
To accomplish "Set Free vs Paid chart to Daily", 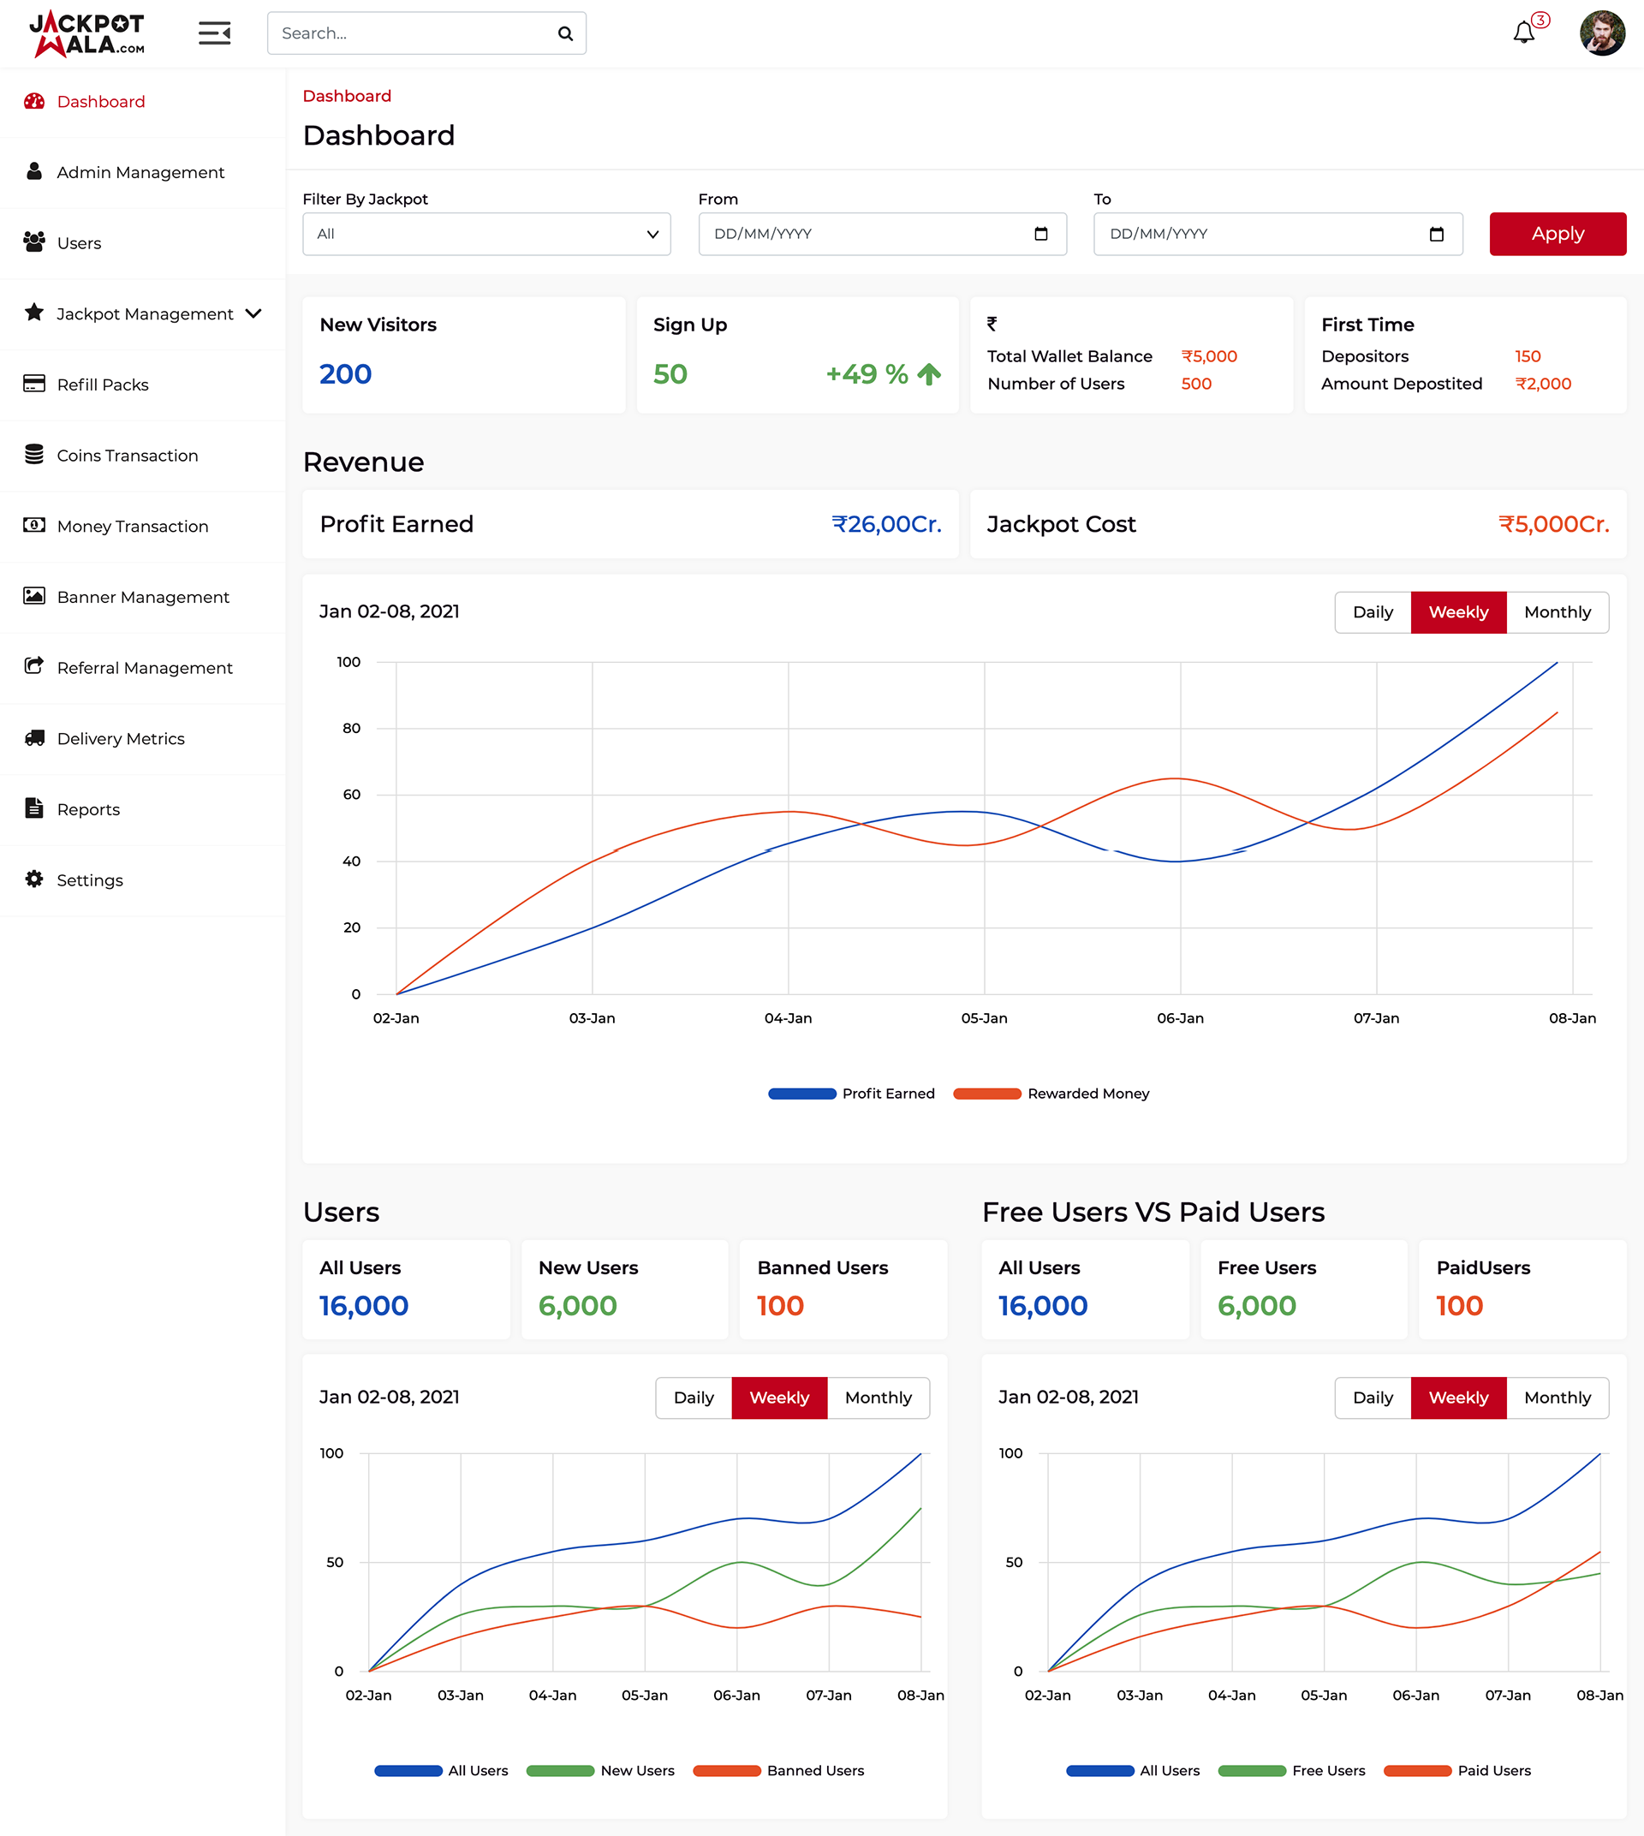I will 1372,1398.
